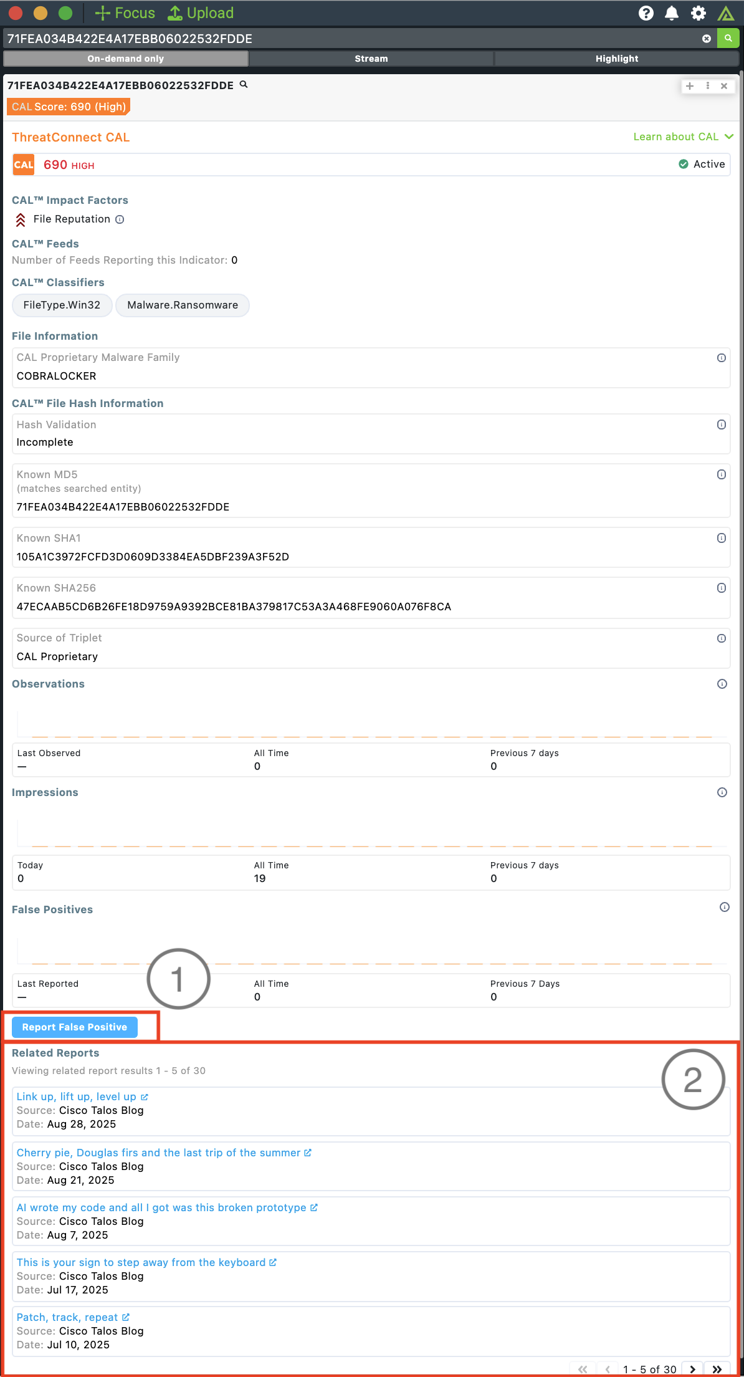The width and height of the screenshot is (744, 1377).
Task: Click info icon for CAL Proprietary Malware Family
Action: click(x=722, y=358)
